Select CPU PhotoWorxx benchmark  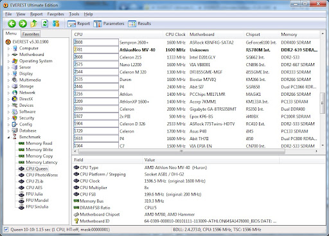pos(42,175)
